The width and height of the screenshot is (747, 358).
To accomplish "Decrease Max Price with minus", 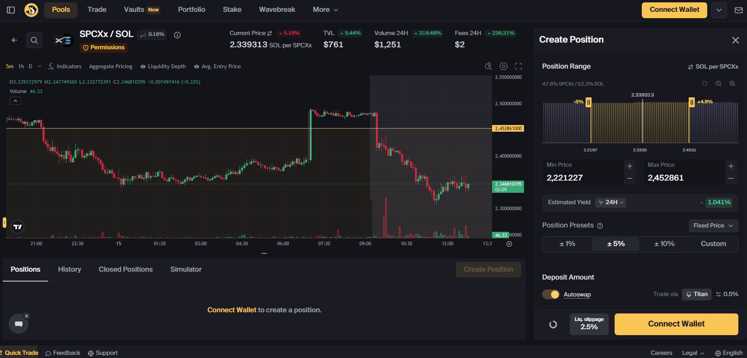I will [x=731, y=179].
